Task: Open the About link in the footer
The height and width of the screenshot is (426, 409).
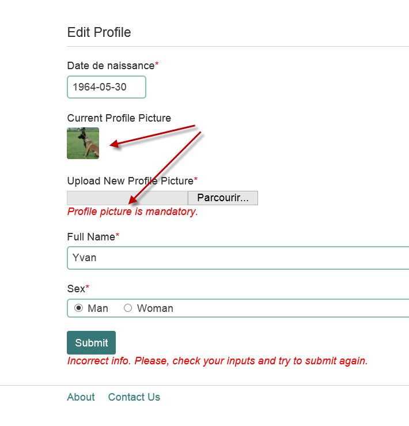Action: point(81,397)
